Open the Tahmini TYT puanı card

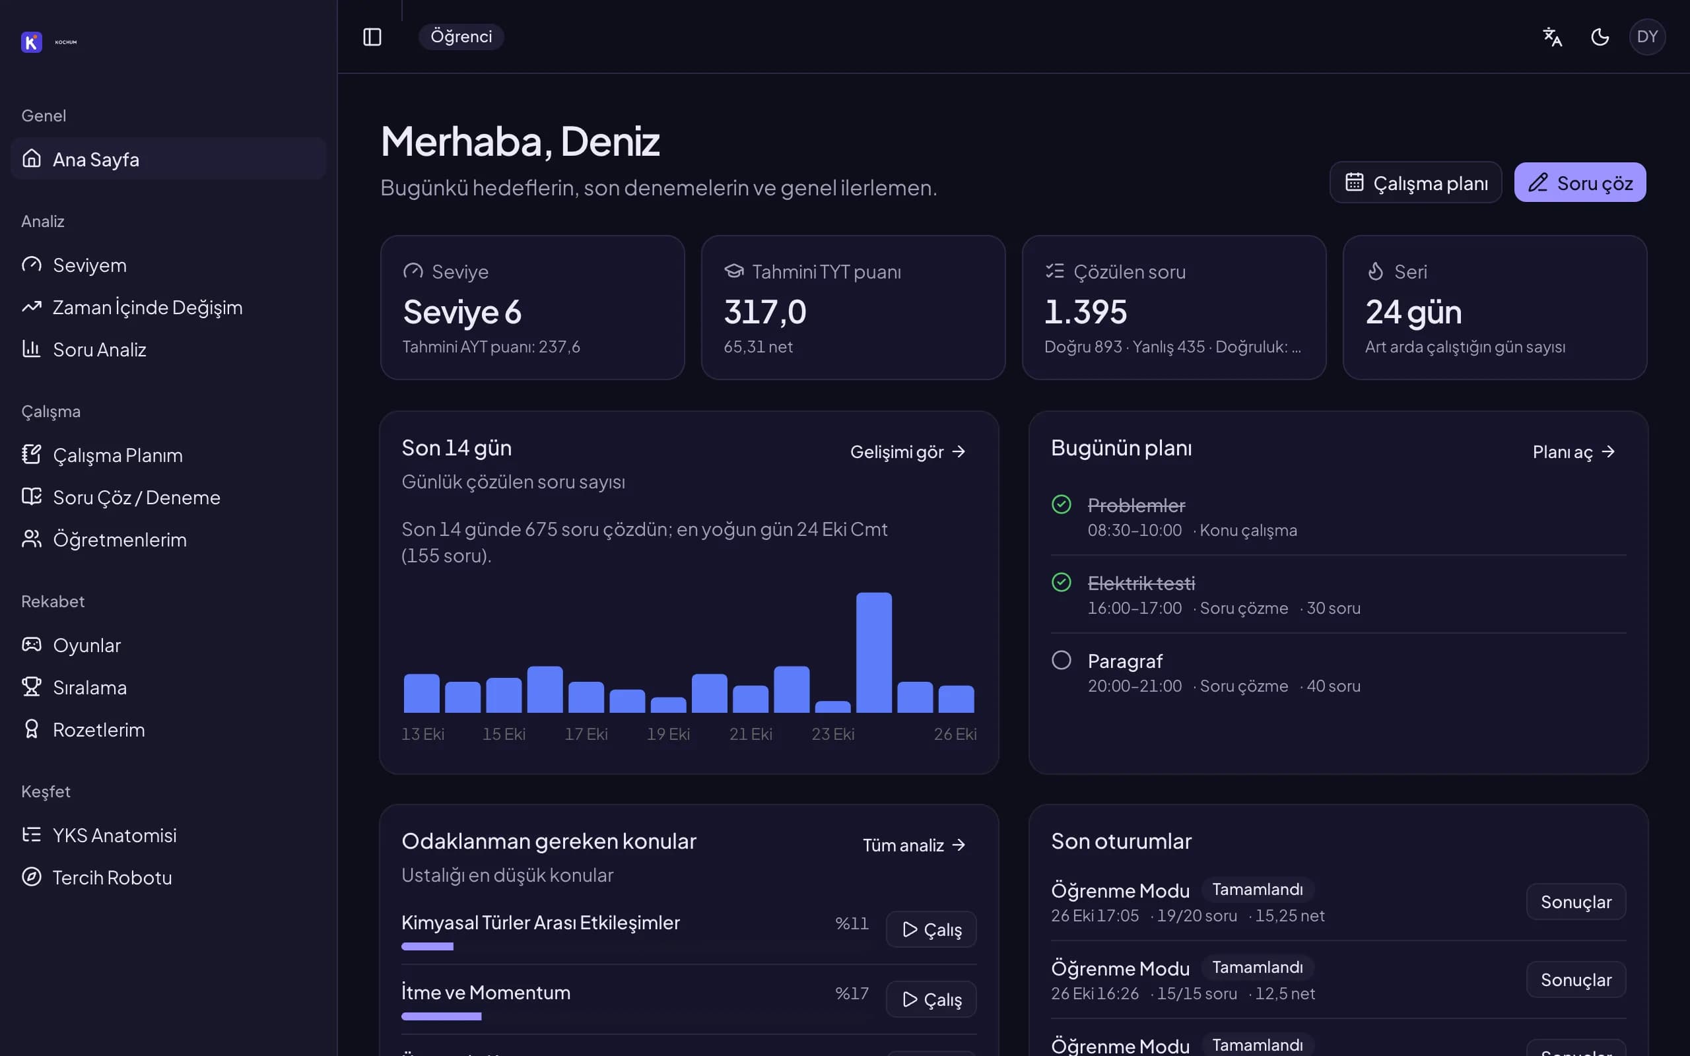tap(853, 308)
